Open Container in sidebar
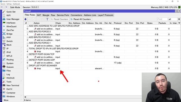 (x=11, y=93)
